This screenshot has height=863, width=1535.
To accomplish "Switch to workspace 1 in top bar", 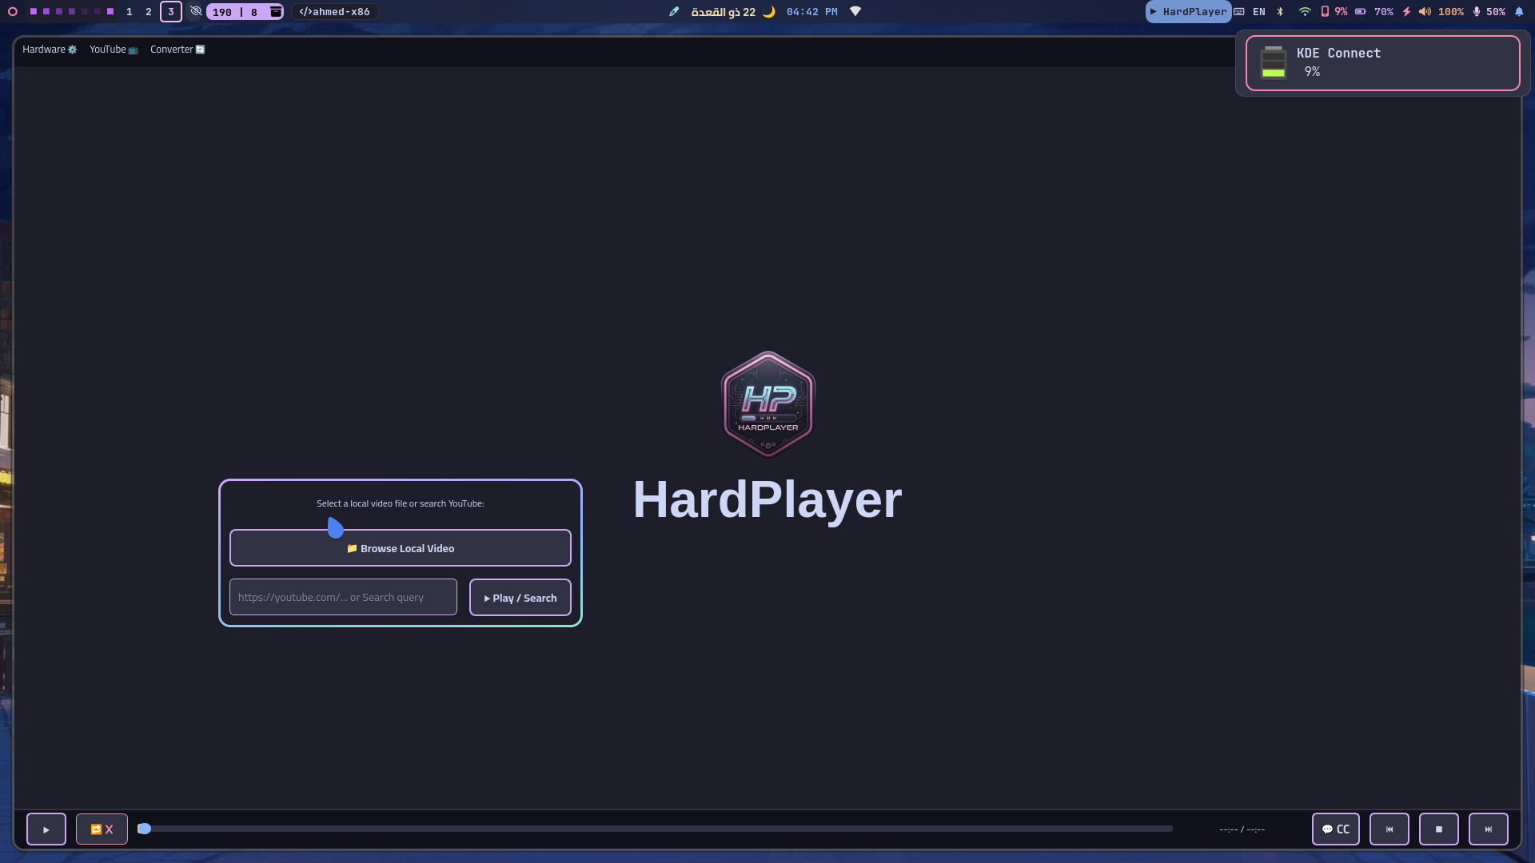I will point(130,12).
